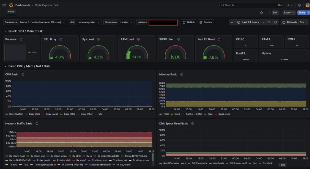
Task: Star this dashboard as favorite
Action: click(261, 13)
